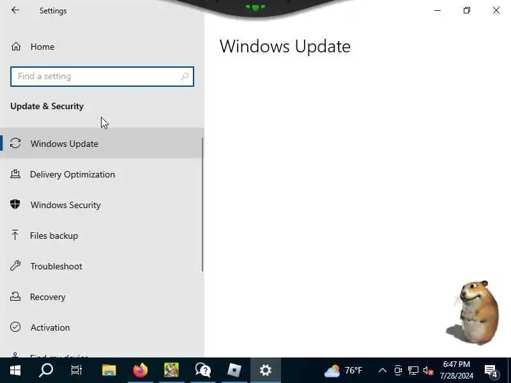Click the magnifier icon in search box
Image resolution: width=511 pixels, height=383 pixels.
coord(185,77)
